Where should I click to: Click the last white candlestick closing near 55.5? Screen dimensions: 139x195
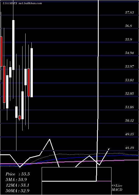pos(32,73)
